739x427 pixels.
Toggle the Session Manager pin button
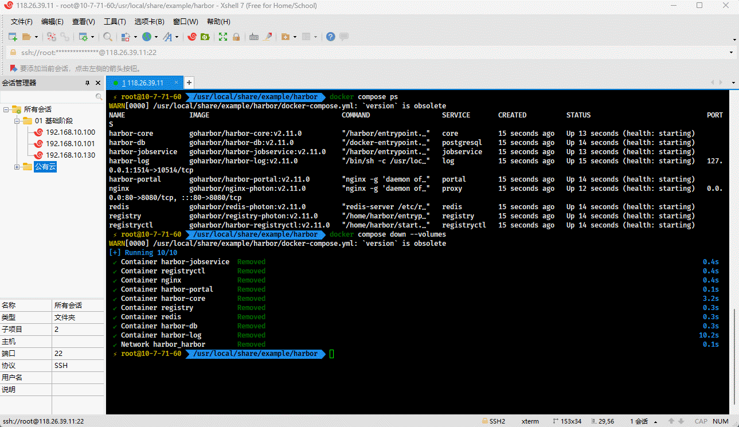(87, 83)
